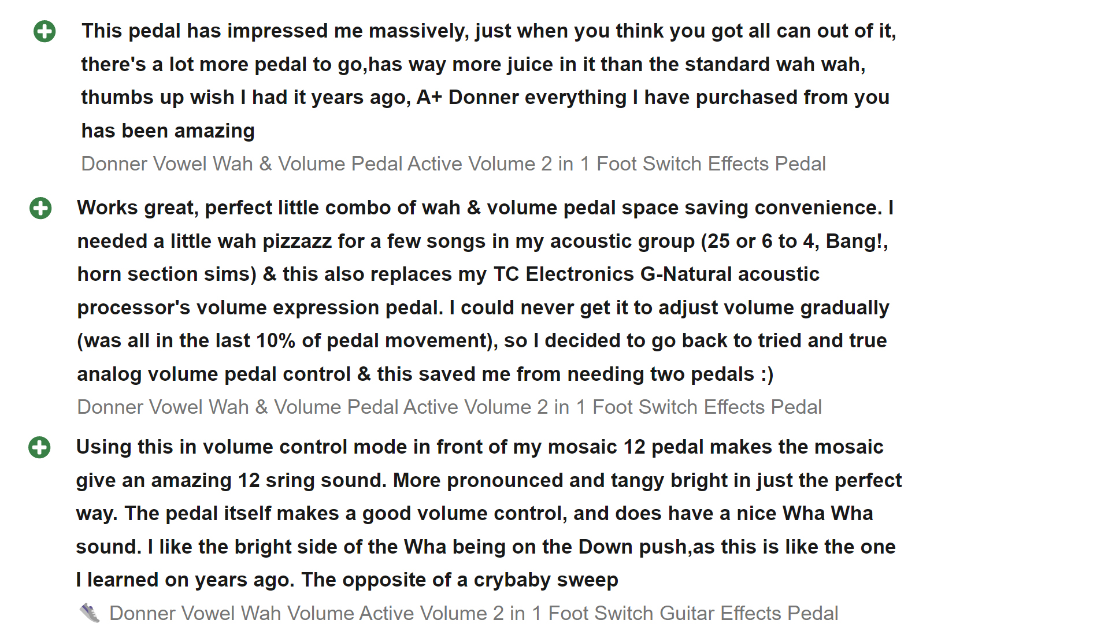Click the line starting "Using this in volume control mode"
1108x642 pixels.
[x=479, y=447]
